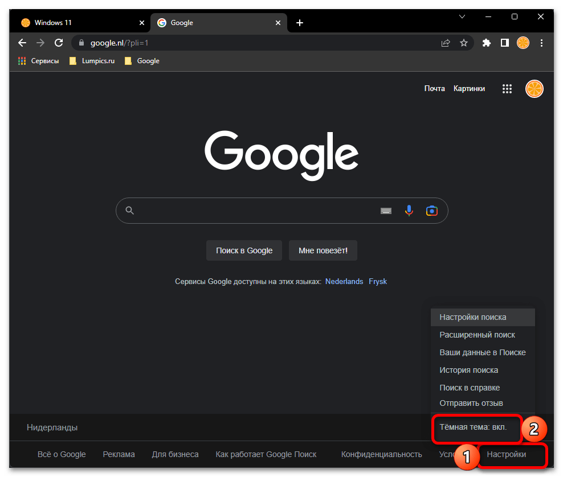Image resolution: width=563 pixels, height=477 pixels.
Task: Toggle the browser side panel icon
Action: [x=505, y=43]
